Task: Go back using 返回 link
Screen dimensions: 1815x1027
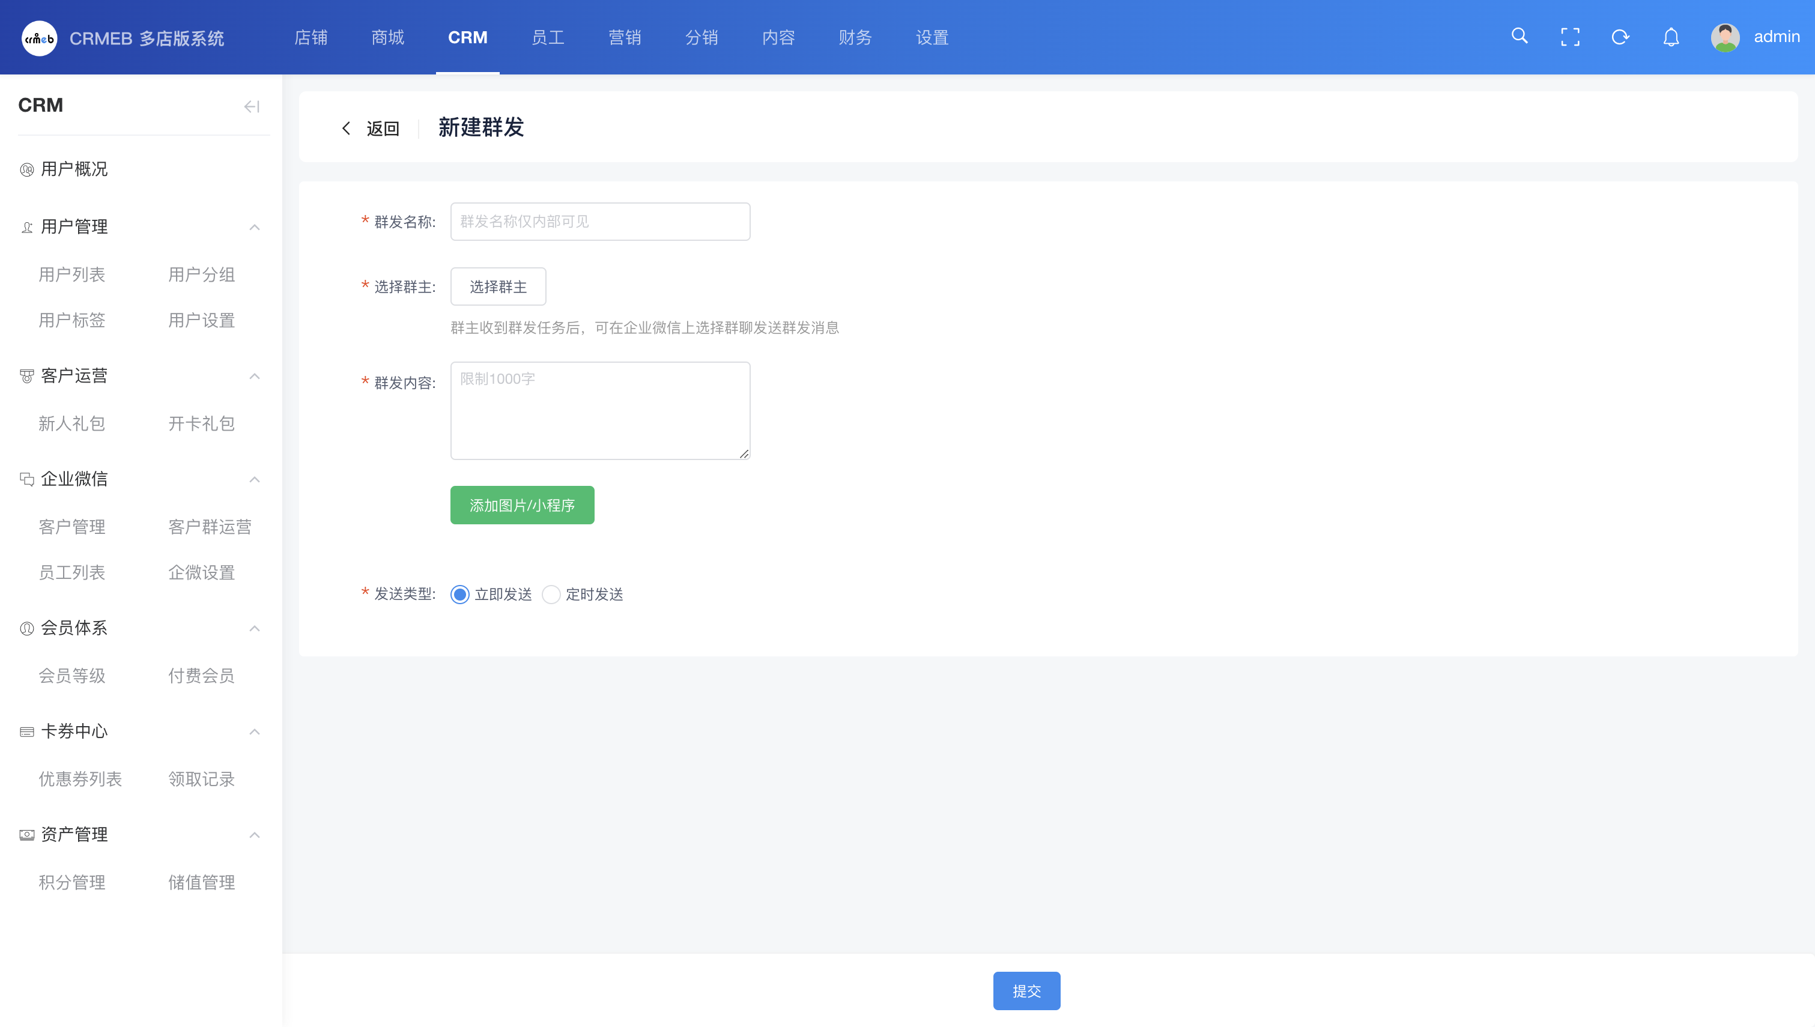Action: (x=383, y=129)
